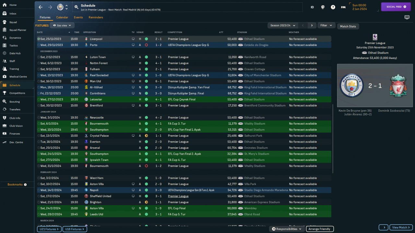
Task: Open Competitions from the sidebar
Action: [17, 93]
